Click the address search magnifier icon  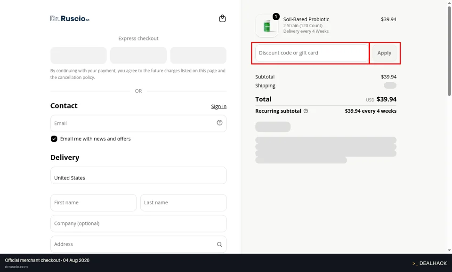219,244
